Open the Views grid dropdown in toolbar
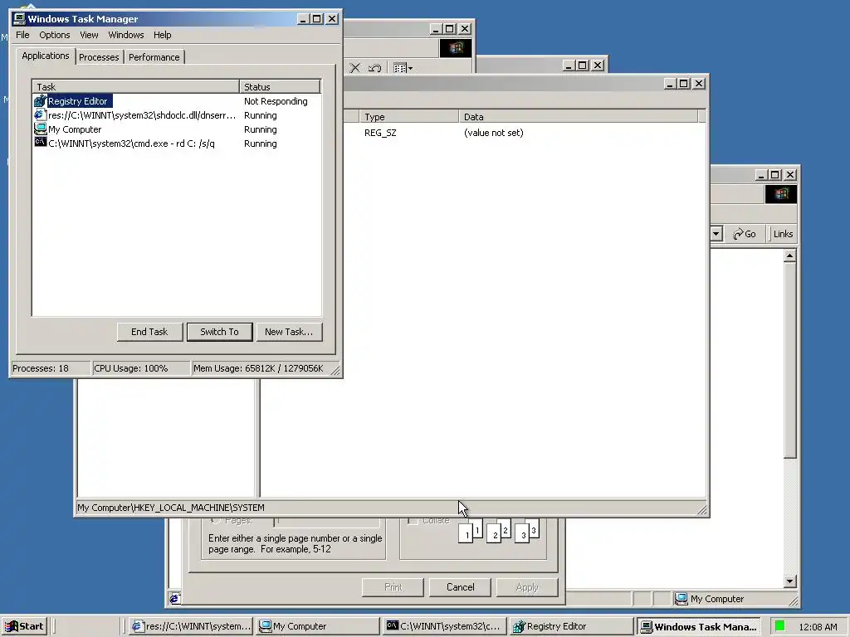Screen dimensions: 850x637 [403, 68]
